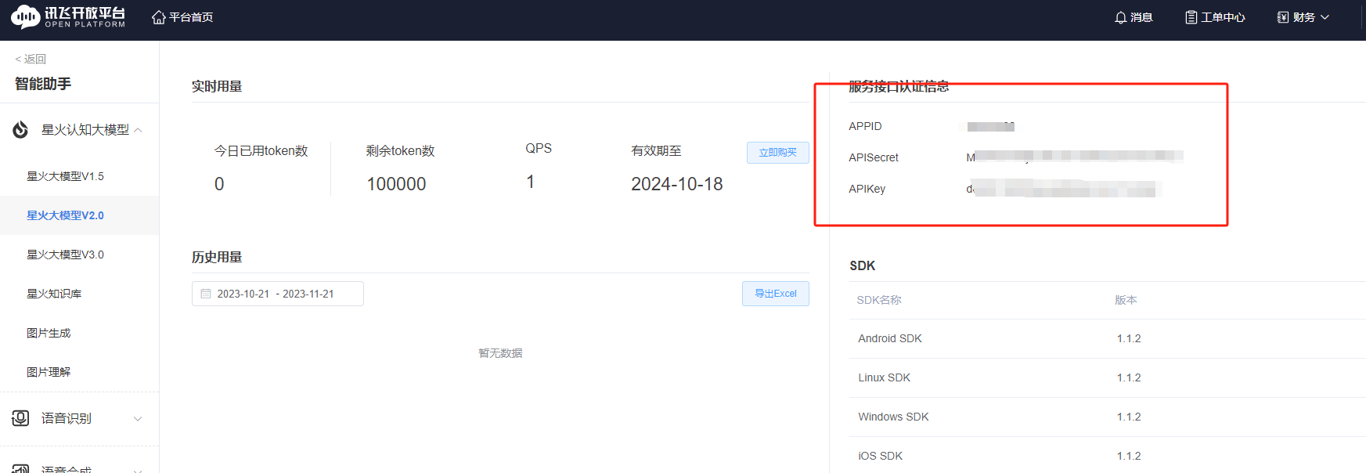
Task: Click the bell icon for 消息
Action: coord(1121,17)
